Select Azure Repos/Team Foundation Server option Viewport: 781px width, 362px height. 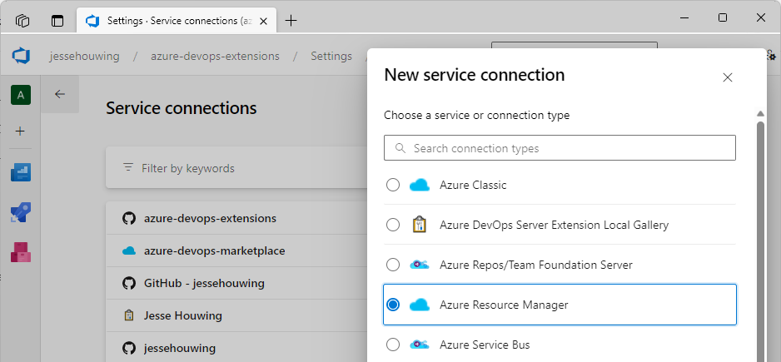point(393,265)
